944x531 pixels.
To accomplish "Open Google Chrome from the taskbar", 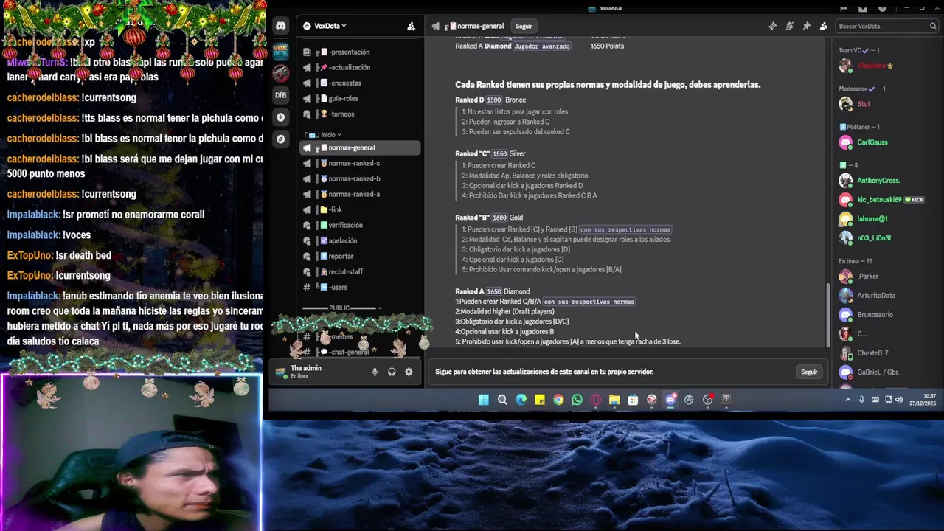I will click(558, 400).
